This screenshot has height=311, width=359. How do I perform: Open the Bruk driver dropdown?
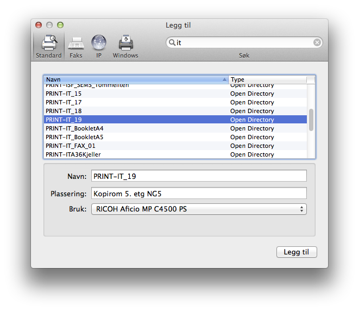[199, 209]
